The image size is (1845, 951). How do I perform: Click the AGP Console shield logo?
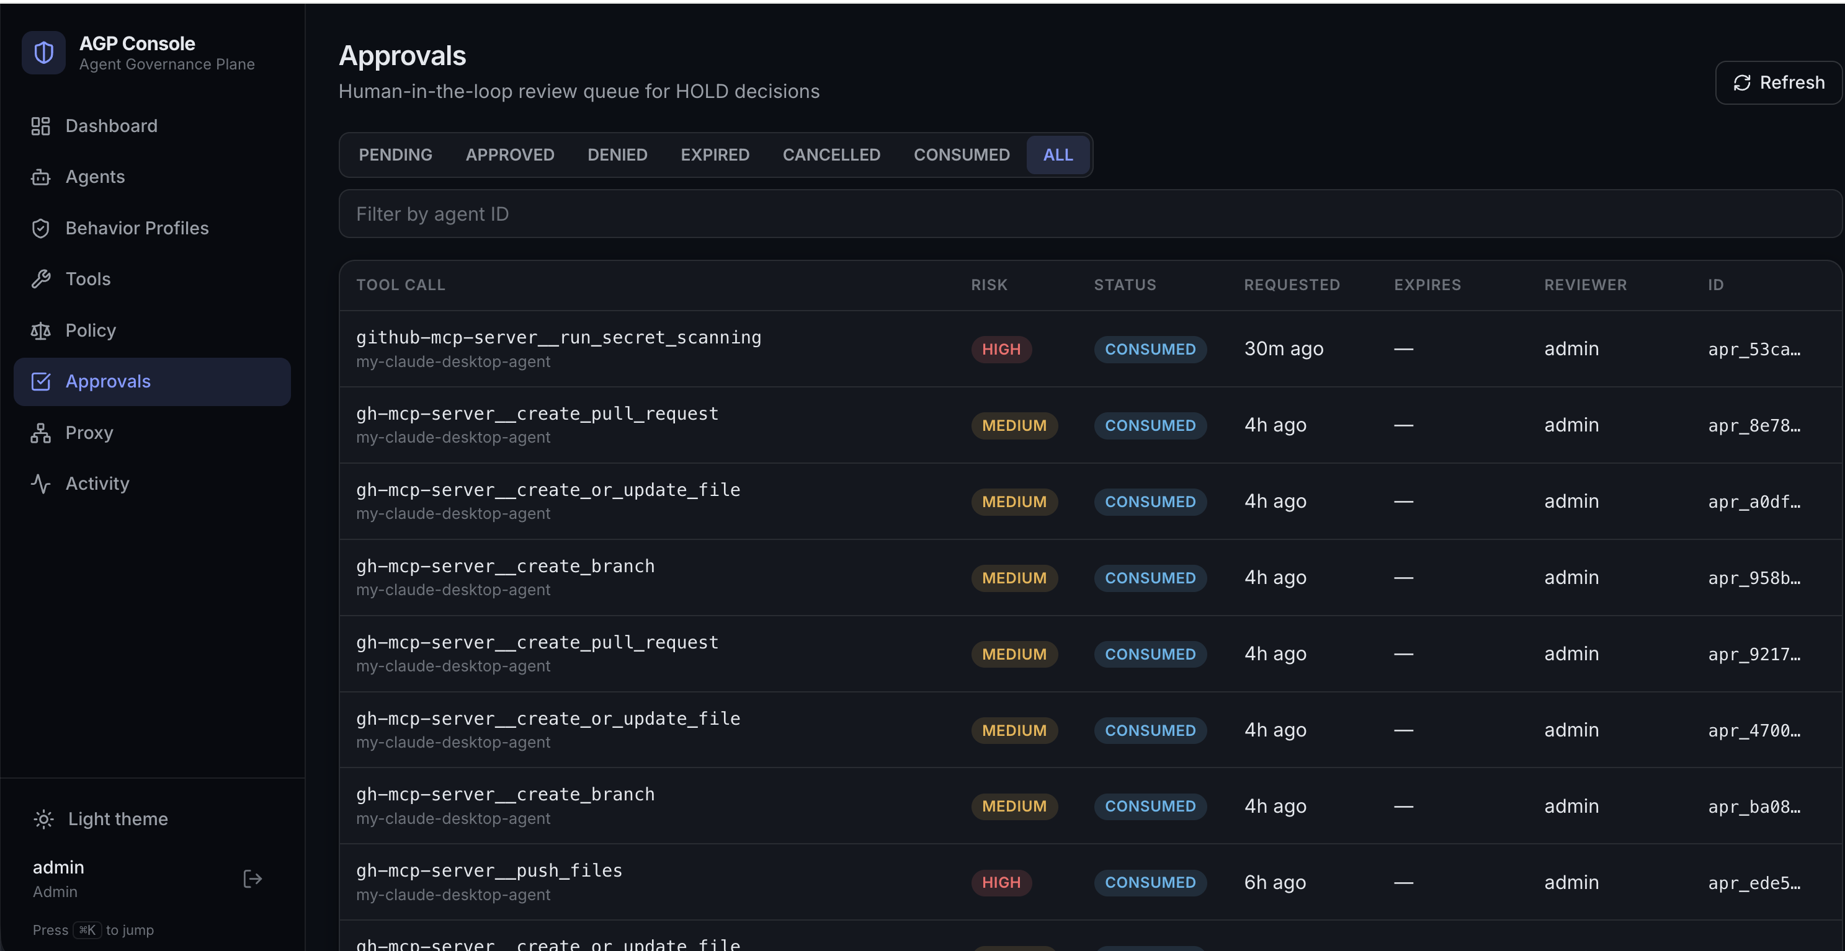click(x=43, y=52)
